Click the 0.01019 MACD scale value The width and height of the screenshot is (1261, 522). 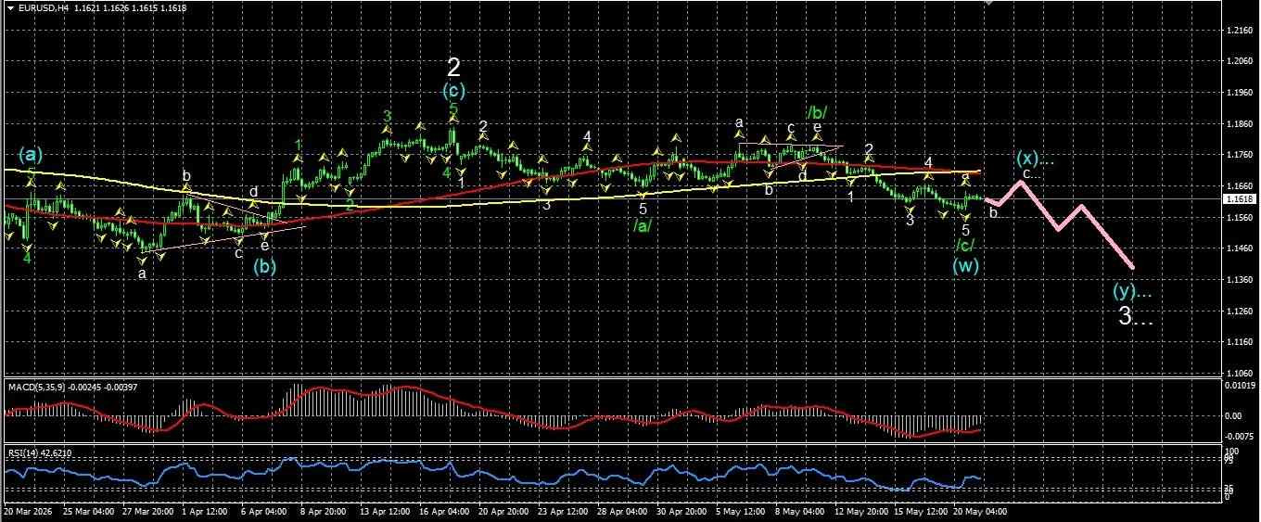click(1238, 384)
